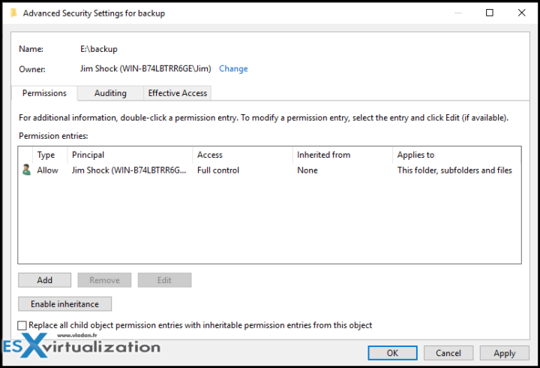Viewport: 540px width, 368px height.
Task: Tick the Replace all child object permissions checkbox
Action: 22,325
